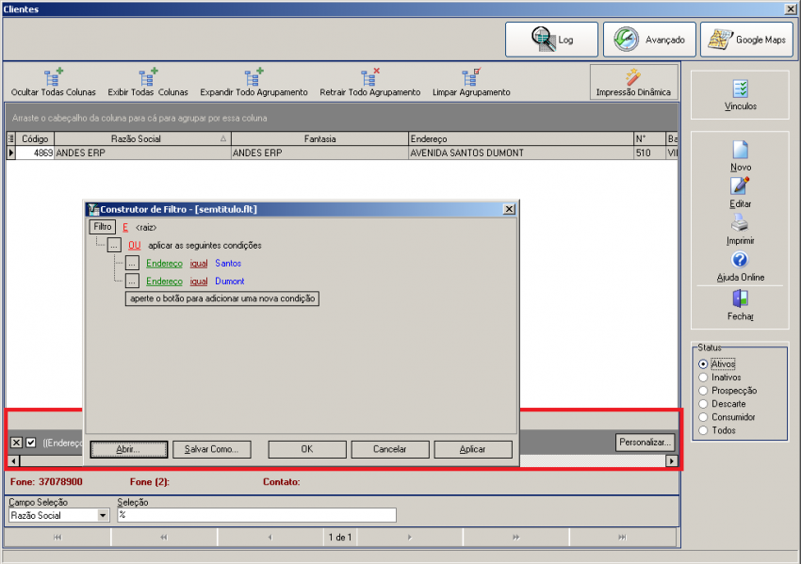The width and height of the screenshot is (801, 564).
Task: Select the Descarte status option
Action: (722, 404)
